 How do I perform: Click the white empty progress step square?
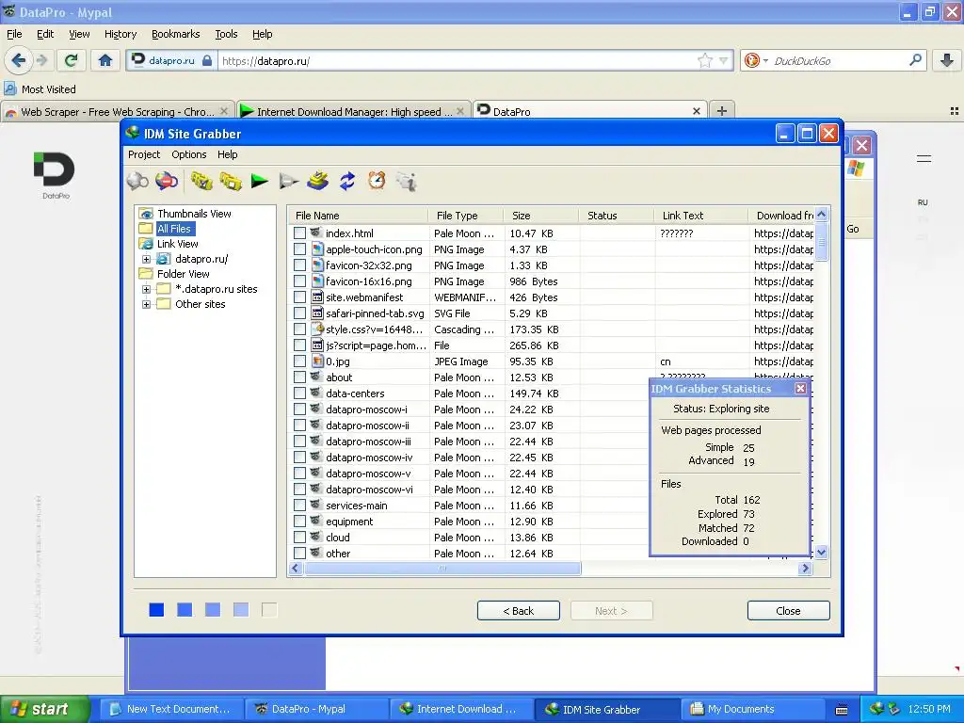click(x=269, y=609)
